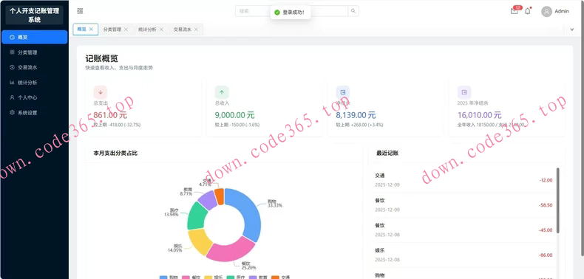Viewport: 584px width, 279px height.
Task: Click the 16,010.00 元 yearly value
Action: point(479,115)
